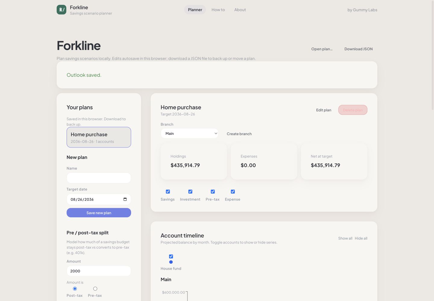Click Download JSON
Screen dimensions: 434x301
359,49
